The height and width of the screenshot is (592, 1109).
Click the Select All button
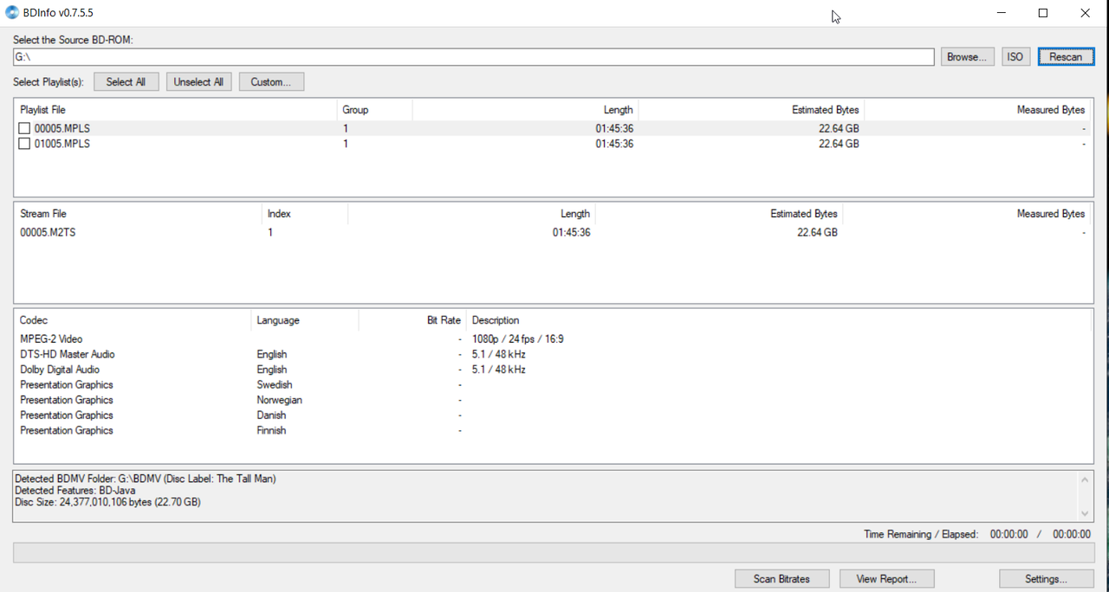(126, 82)
